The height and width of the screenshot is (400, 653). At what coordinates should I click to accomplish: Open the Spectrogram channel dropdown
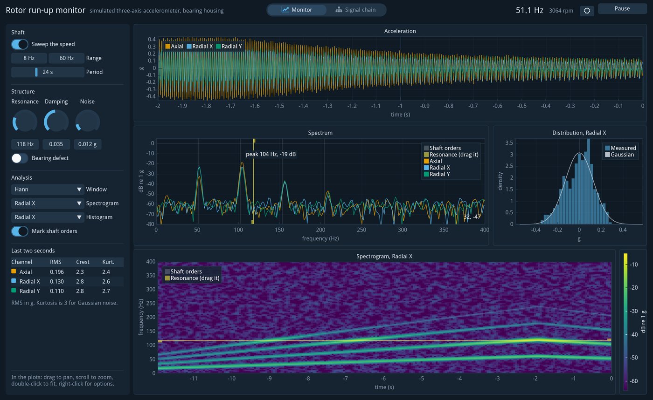pos(48,203)
